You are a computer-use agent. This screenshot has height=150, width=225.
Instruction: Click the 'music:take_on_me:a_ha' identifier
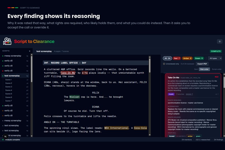190,78
